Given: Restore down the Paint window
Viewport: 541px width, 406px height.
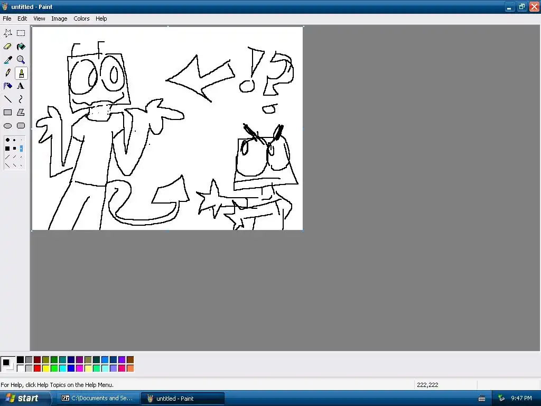Looking at the screenshot, I should click(521, 6).
